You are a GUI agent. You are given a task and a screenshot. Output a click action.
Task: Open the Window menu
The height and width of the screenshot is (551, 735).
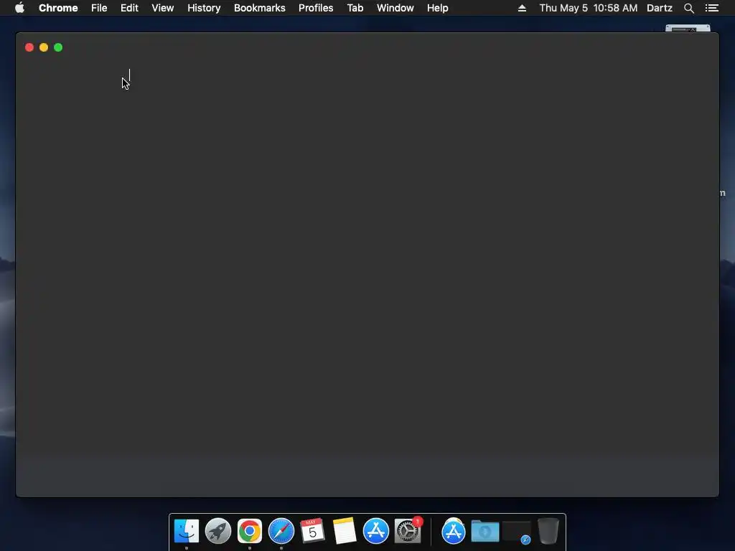[x=395, y=8]
